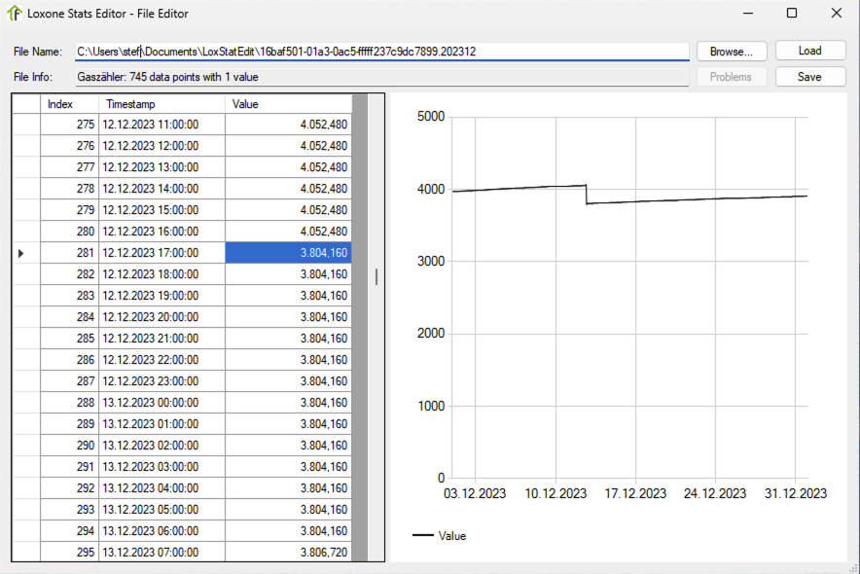Click the Loxone app icon in title bar
Image resolution: width=860 pixels, height=574 pixels.
click(x=15, y=14)
